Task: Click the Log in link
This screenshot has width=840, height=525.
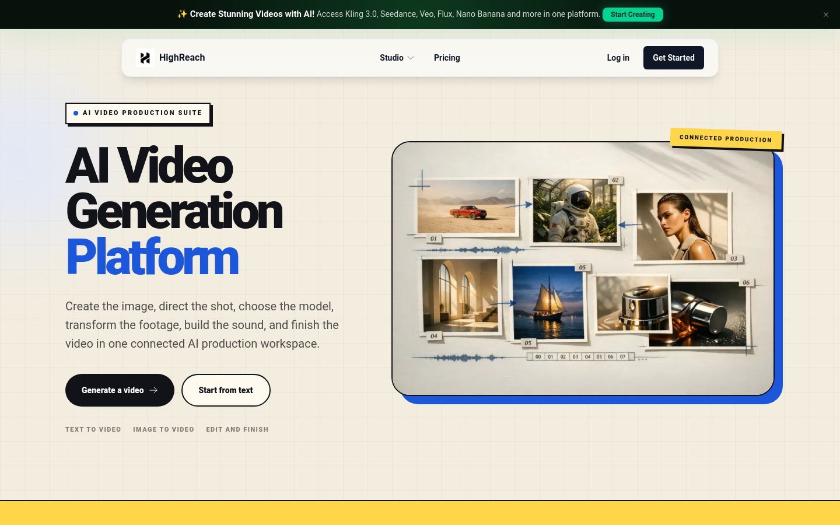Action: tap(618, 58)
